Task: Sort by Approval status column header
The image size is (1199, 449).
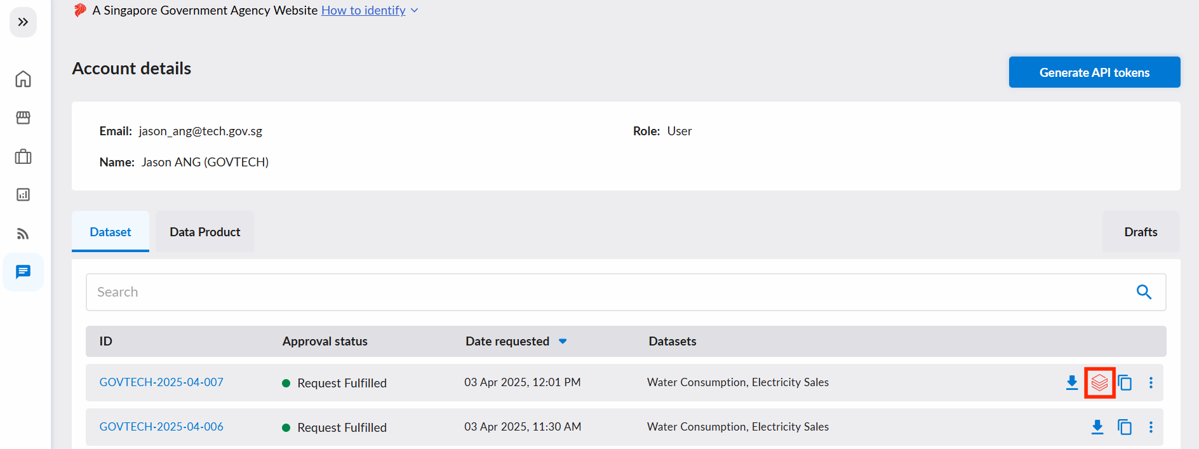Action: click(325, 341)
